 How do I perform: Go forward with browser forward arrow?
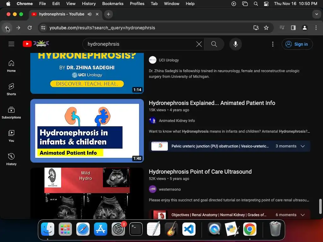pos(18,28)
